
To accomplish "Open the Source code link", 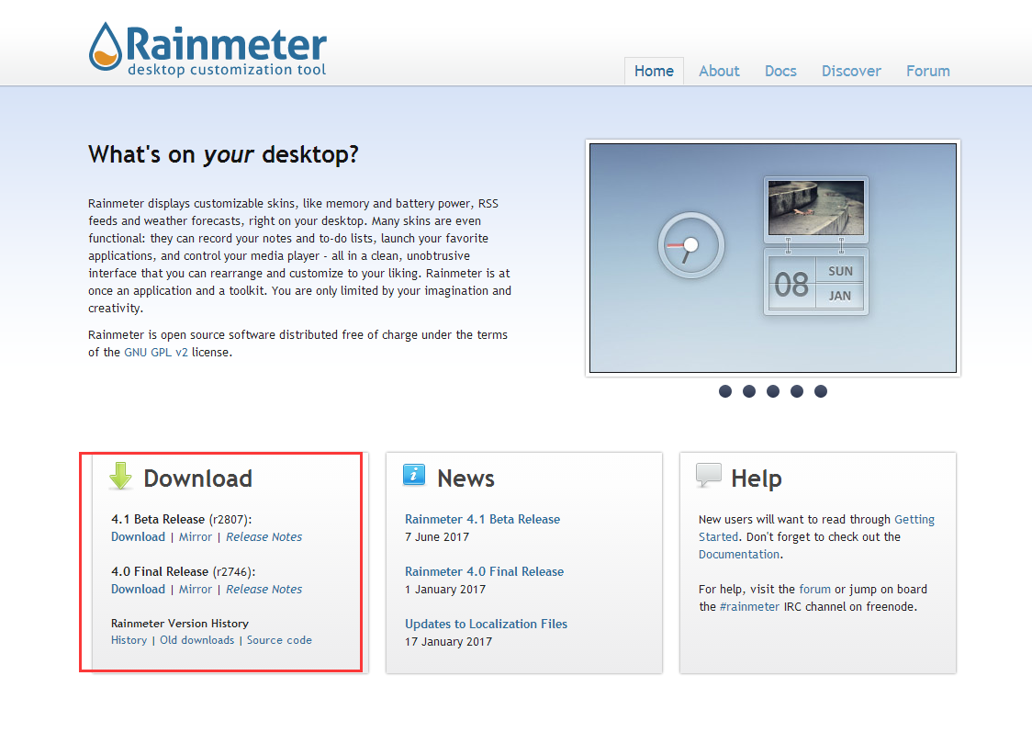I will tap(279, 640).
